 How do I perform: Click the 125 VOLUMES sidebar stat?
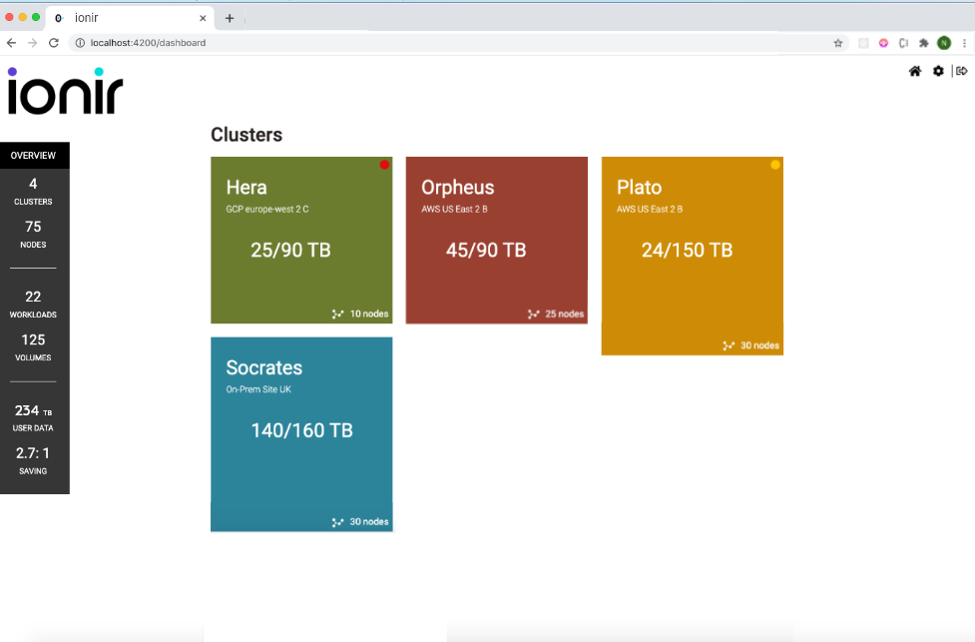pos(33,347)
